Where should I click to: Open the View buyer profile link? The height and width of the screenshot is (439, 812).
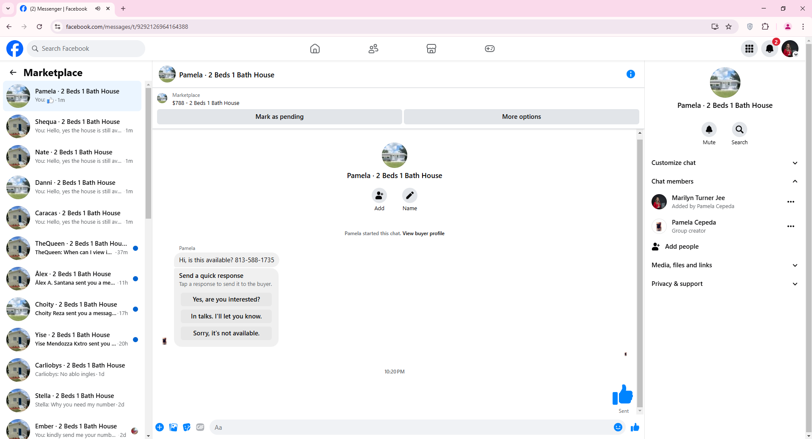(x=423, y=233)
